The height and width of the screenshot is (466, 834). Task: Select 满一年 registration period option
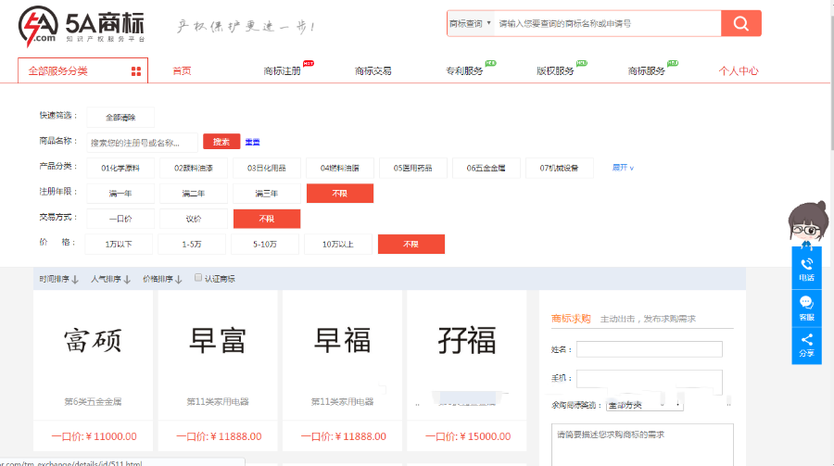pos(120,194)
